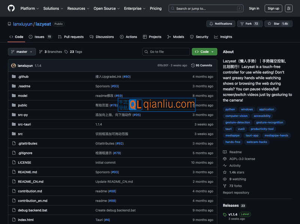Click the GitHub logo icon
Image resolution: width=300 pixels, height=224 pixels.
[x=11, y=8]
